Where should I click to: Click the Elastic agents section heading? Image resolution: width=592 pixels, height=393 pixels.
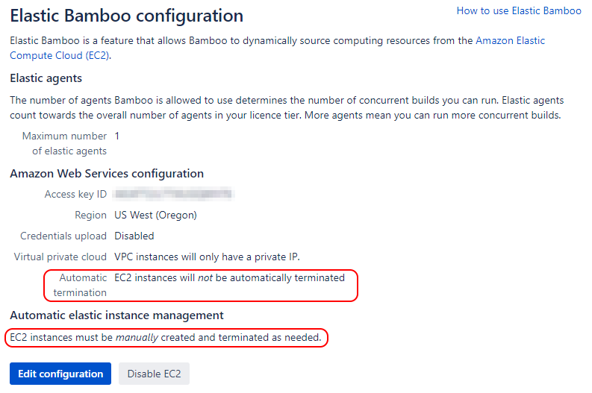tap(46, 78)
